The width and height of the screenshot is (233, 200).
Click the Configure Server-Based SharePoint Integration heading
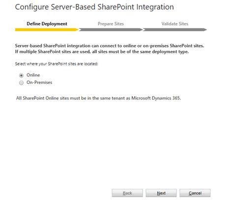click(x=94, y=7)
